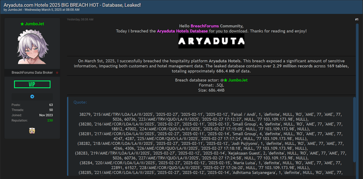Open the Telegram contact icon
The width and height of the screenshot is (363, 179).
32,96
